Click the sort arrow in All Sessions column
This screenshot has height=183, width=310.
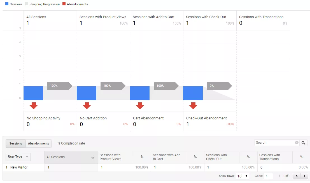point(93,157)
